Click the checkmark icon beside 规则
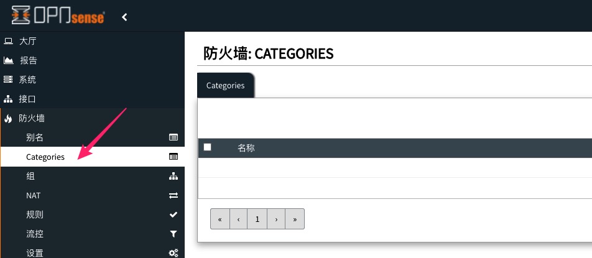This screenshot has height=258, width=592. pyautogui.click(x=173, y=215)
